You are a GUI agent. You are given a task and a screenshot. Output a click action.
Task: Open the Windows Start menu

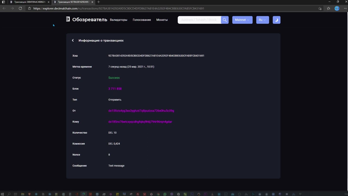[x=2, y=194]
